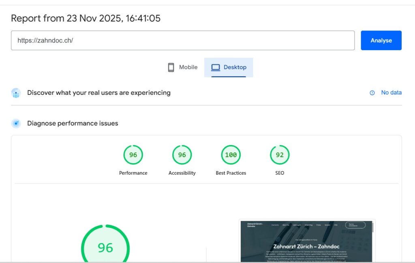This screenshot has height=263, width=415.
Task: Focus the URL field containing zahndoc.ch
Action: click(x=182, y=41)
